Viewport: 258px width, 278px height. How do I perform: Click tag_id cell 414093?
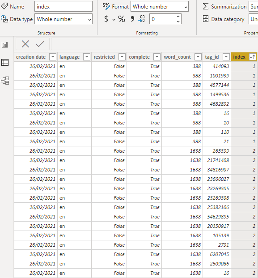point(217,66)
